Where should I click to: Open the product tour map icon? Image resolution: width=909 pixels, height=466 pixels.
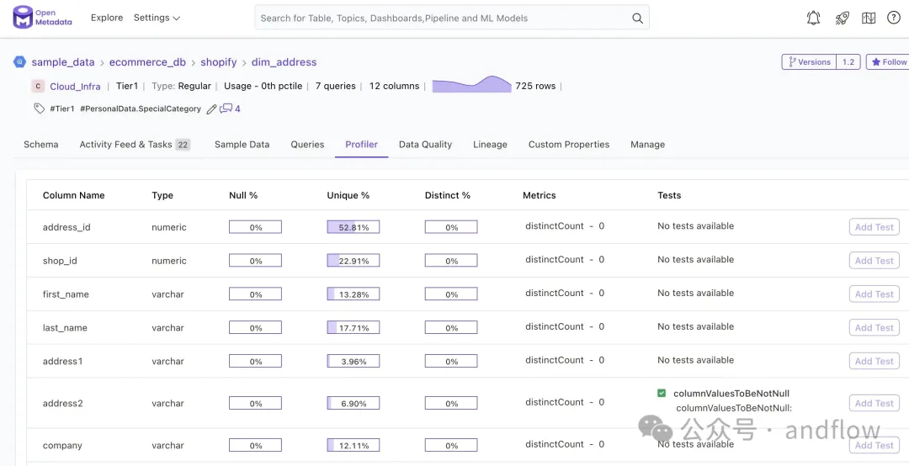869,19
